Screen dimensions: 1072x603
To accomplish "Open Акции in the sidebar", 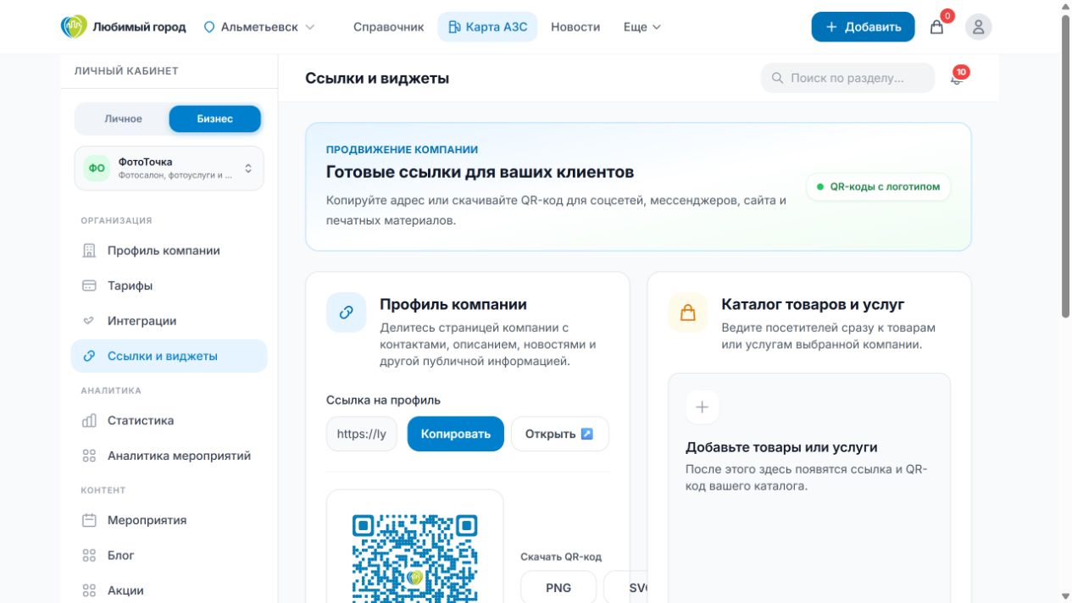I will 169,590.
